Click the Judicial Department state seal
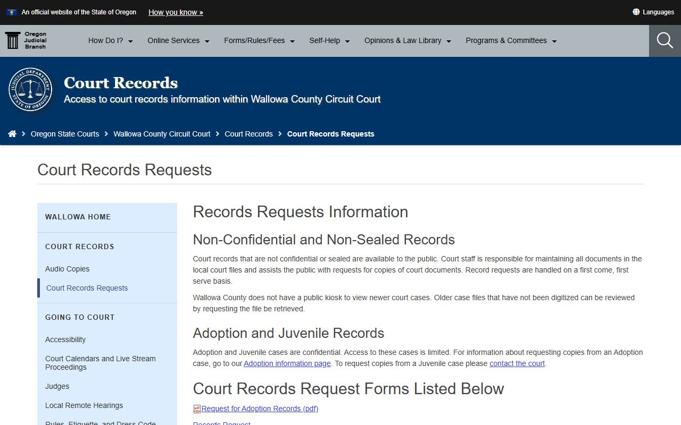681x425 pixels. [30, 89]
